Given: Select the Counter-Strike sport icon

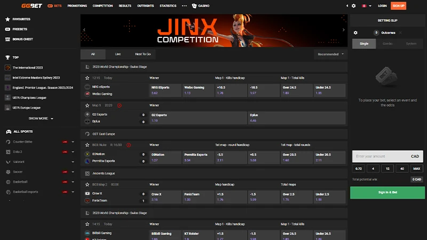Looking at the screenshot, I should pos(8,142).
